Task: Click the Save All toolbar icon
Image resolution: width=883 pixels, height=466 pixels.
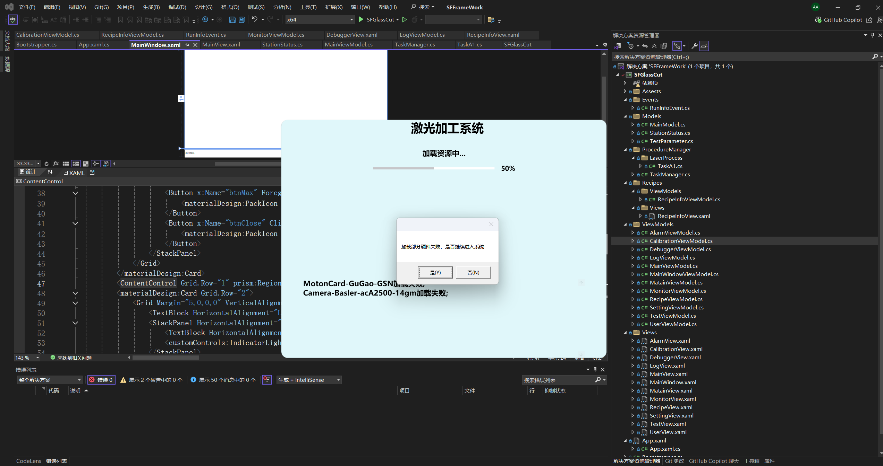Action: click(x=242, y=20)
